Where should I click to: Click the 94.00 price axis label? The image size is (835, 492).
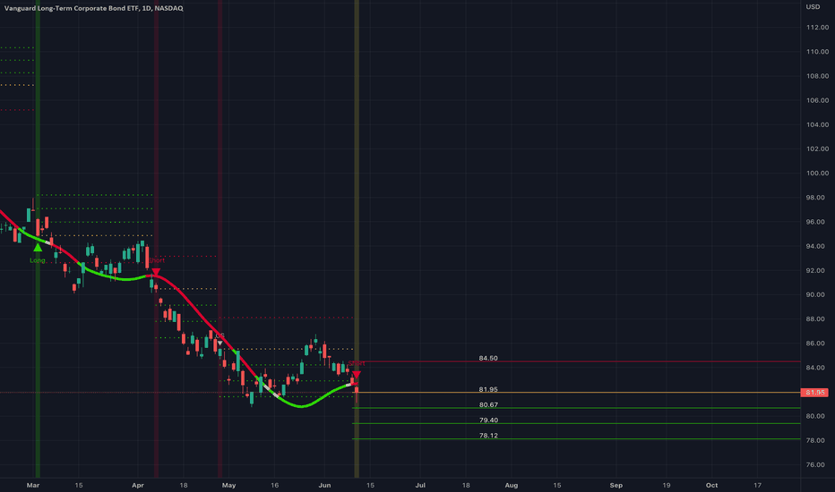click(817, 246)
